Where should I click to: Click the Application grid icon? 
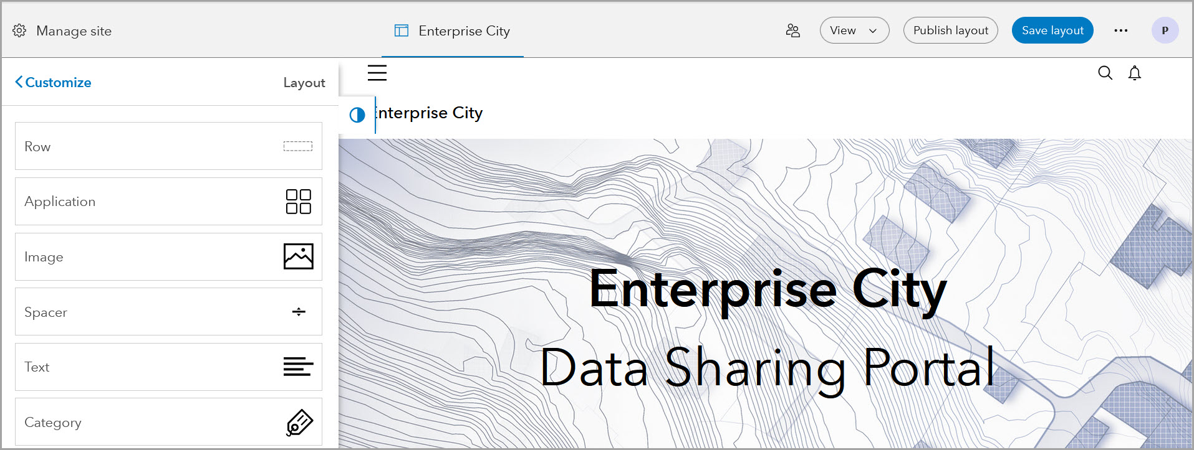299,202
